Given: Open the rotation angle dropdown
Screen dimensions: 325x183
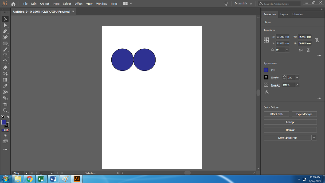Looking at the screenshot, I should (x=287, y=50).
